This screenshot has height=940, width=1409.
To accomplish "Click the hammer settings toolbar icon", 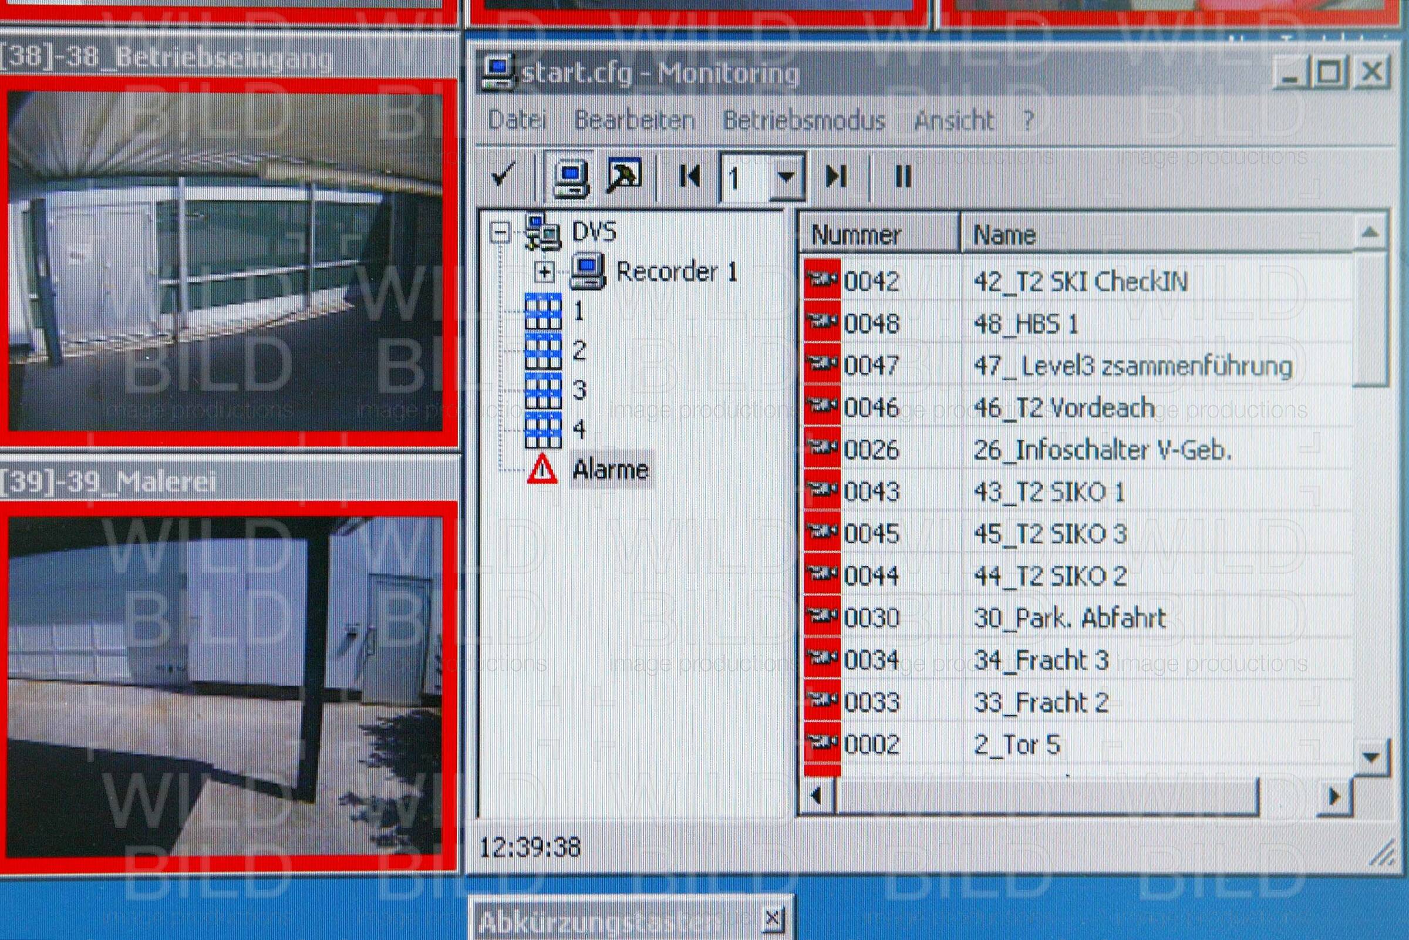I will pyautogui.click(x=624, y=176).
